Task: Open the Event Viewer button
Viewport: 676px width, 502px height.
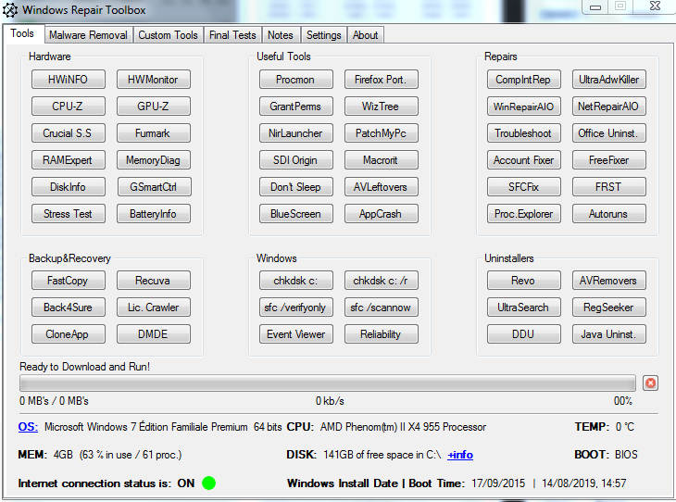Action: click(x=295, y=334)
